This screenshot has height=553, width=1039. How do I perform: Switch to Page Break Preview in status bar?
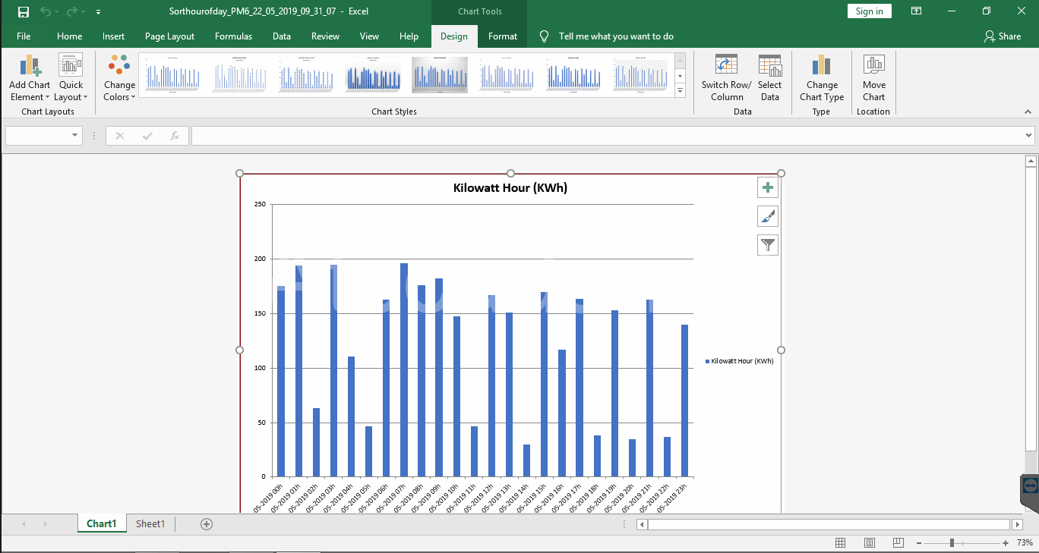898,542
